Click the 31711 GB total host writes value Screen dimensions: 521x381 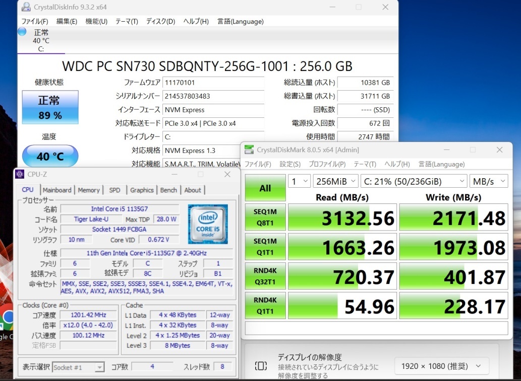pos(365,96)
